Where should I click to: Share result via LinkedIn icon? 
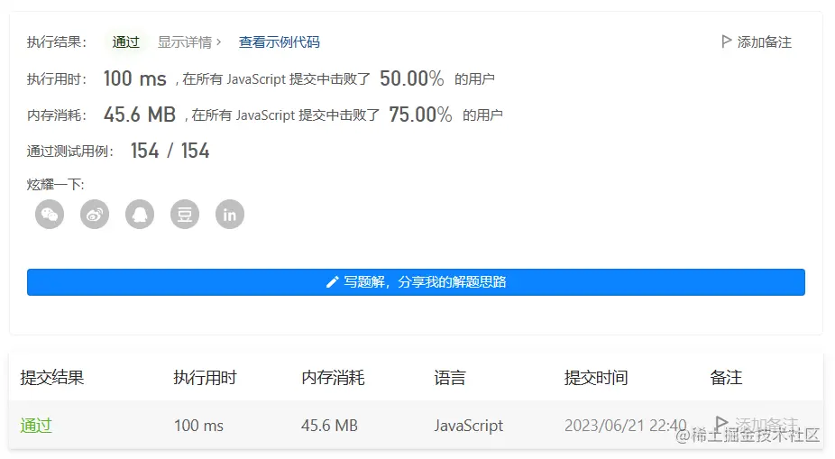tap(230, 214)
